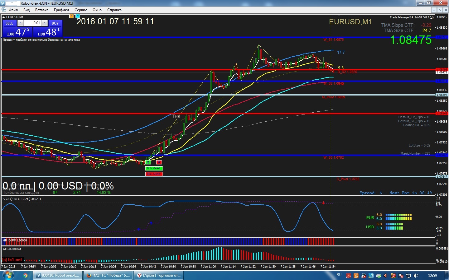The height and width of the screenshot is (280, 449).
Task: Click the network connection tray icon
Action: pyautogui.click(x=408, y=276)
